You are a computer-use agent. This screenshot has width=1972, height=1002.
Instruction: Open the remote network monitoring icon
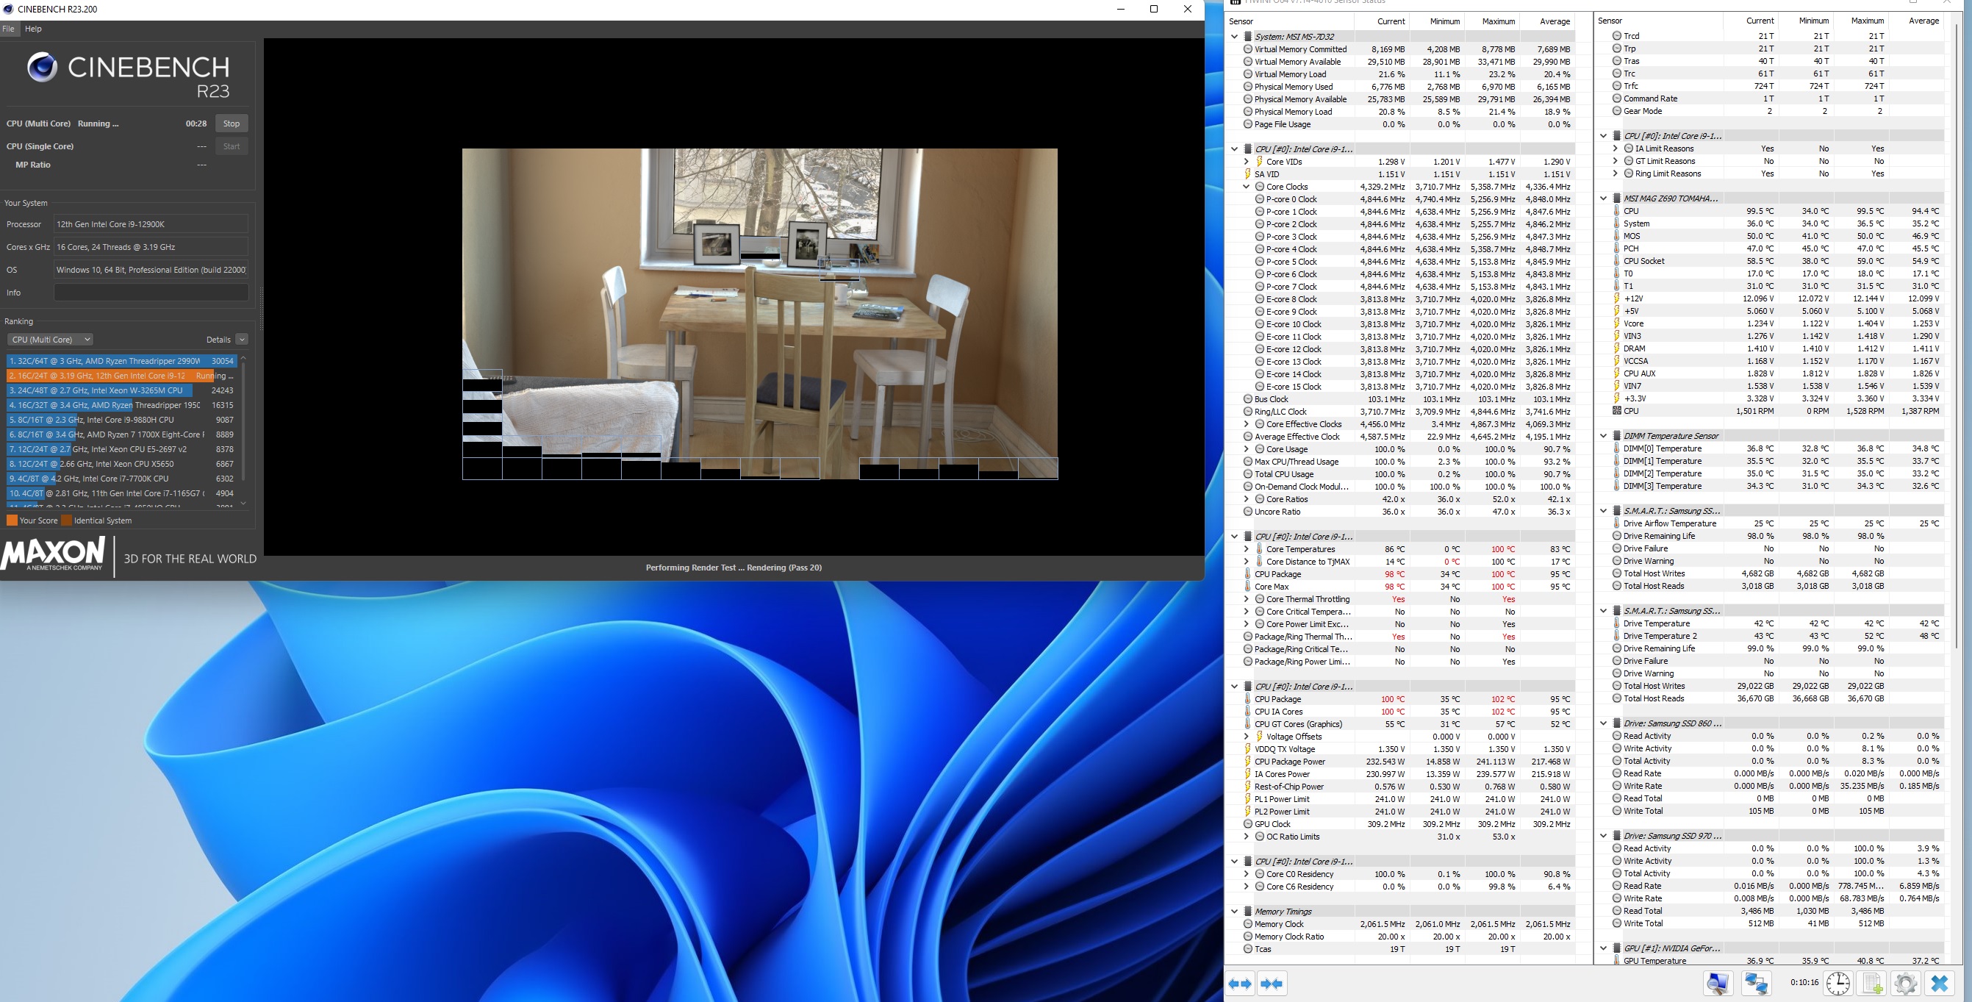(1755, 984)
